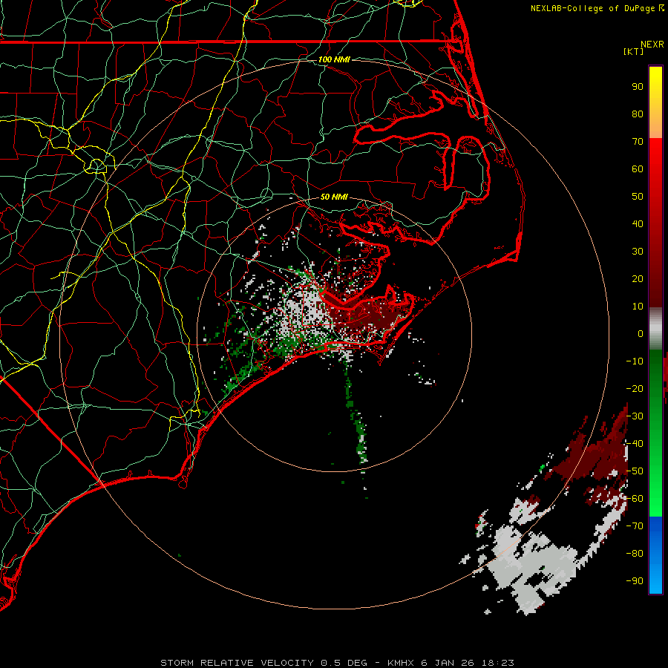Click the 80 value on the velocity scale
This screenshot has width=668, height=668.
[638, 114]
